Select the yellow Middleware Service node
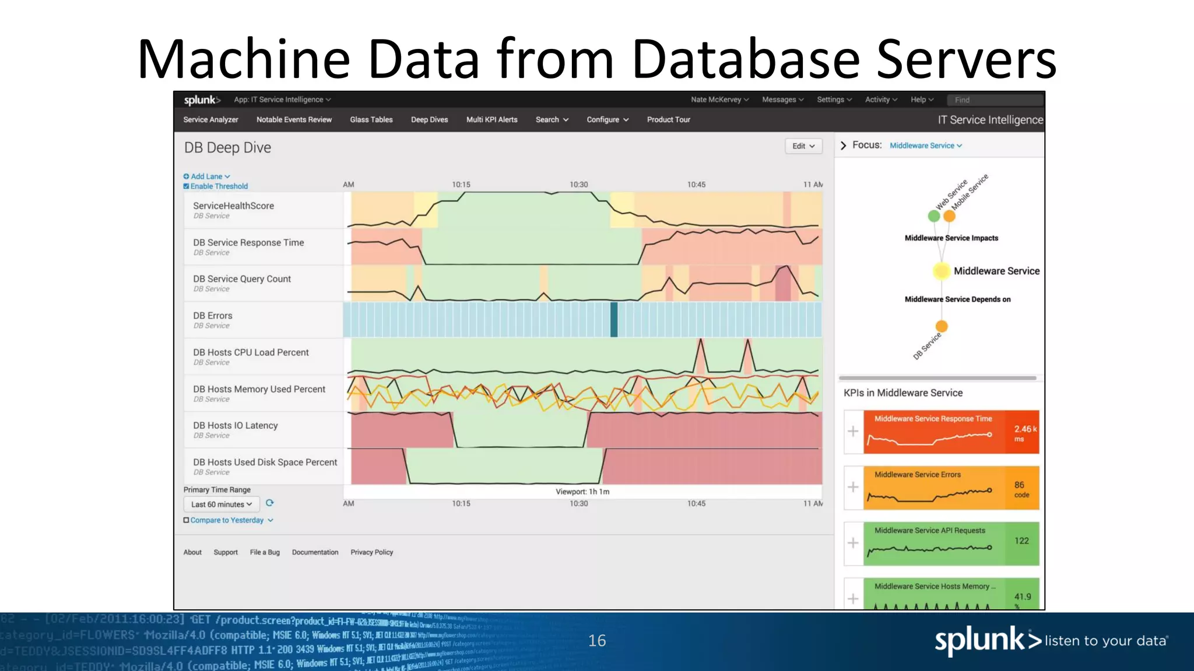This screenshot has height=671, width=1194. coord(942,271)
